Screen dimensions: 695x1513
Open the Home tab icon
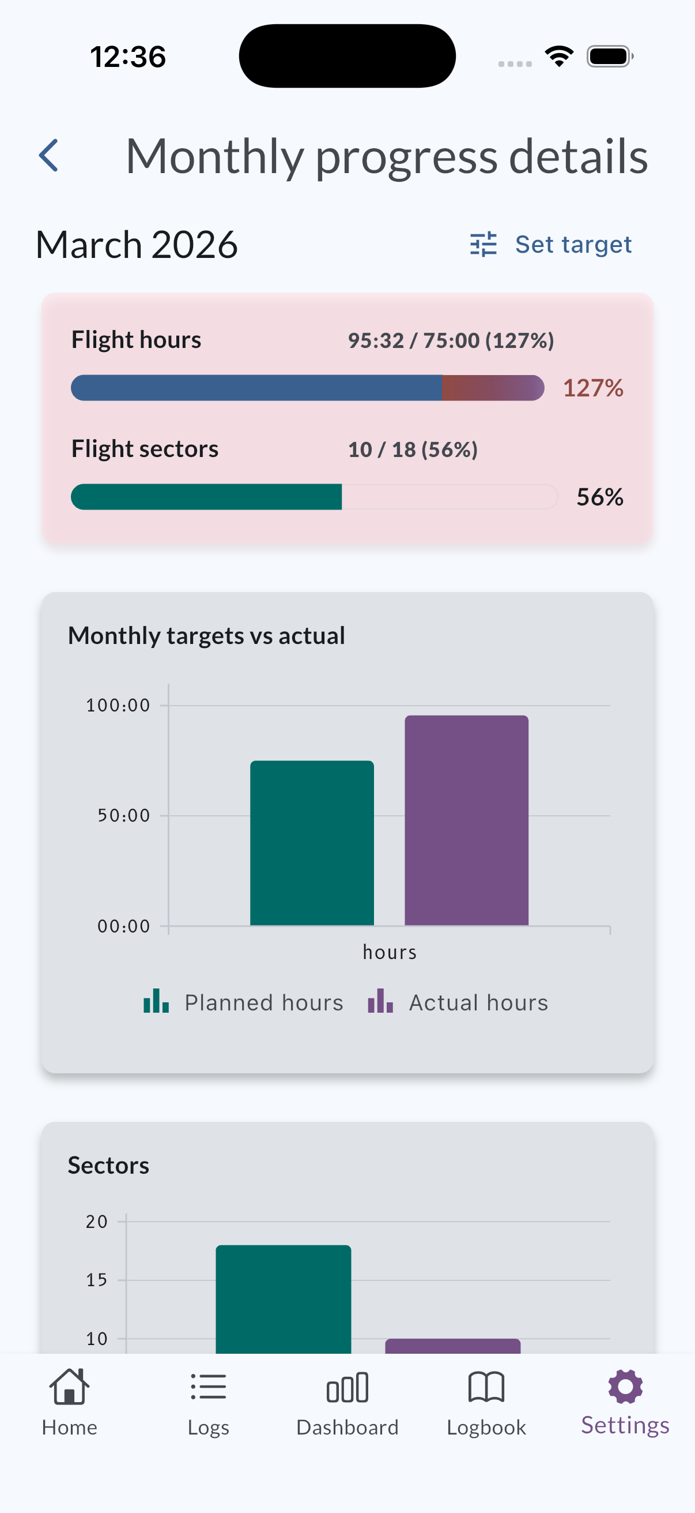69,1389
